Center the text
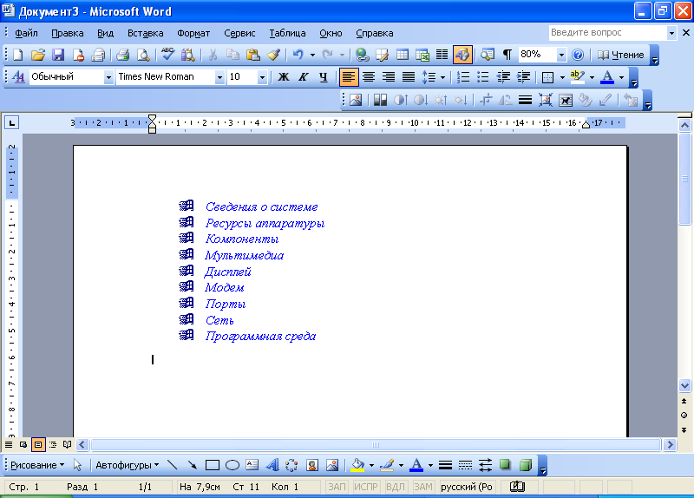The image size is (694, 498). [x=368, y=77]
